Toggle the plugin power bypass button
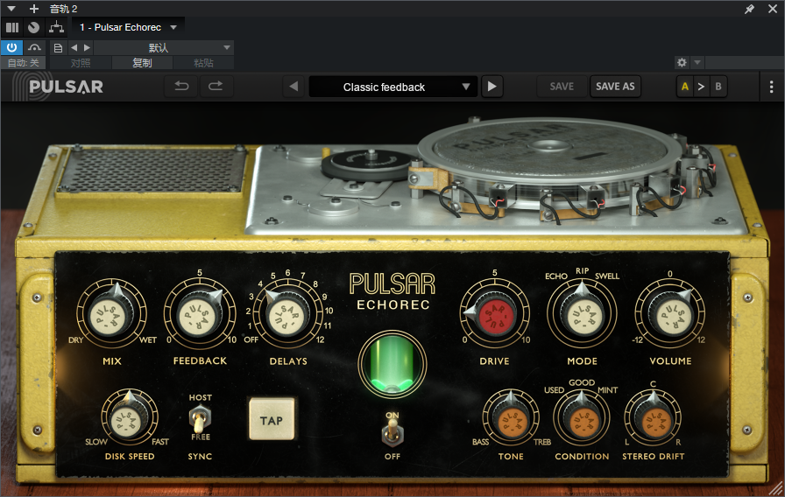785x497 pixels. (x=11, y=47)
